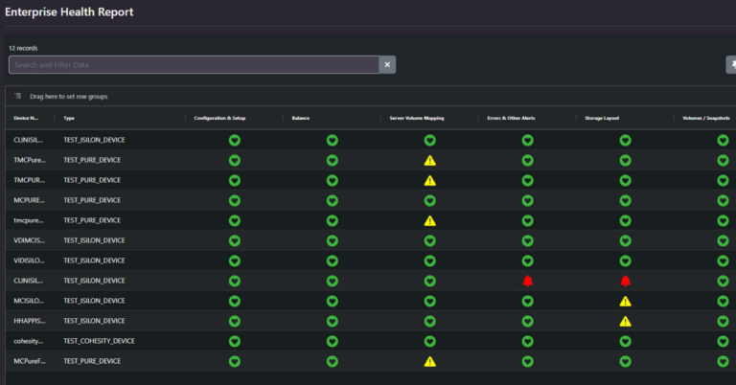Click the MCISILO row Storage Layout warning icon
The image size is (736, 385).
click(x=625, y=301)
